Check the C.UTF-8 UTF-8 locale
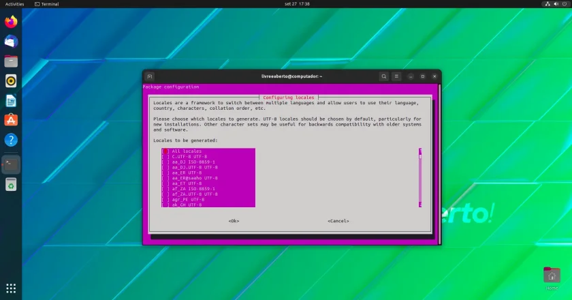The image size is (572, 300). coord(165,156)
